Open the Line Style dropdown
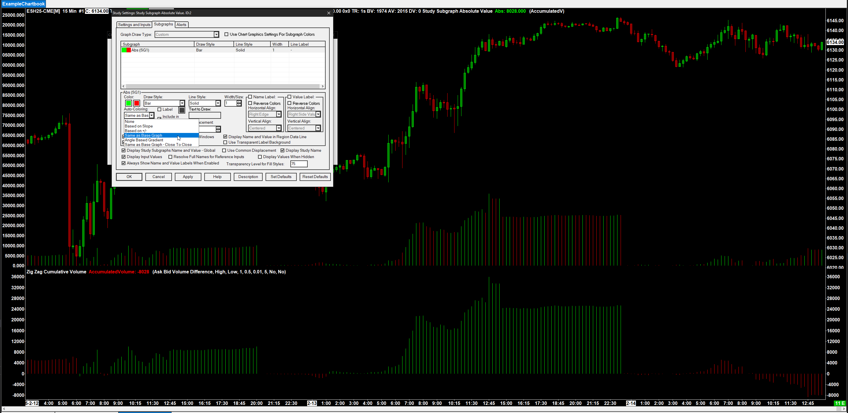Image resolution: width=848 pixels, height=413 pixels. [x=218, y=103]
